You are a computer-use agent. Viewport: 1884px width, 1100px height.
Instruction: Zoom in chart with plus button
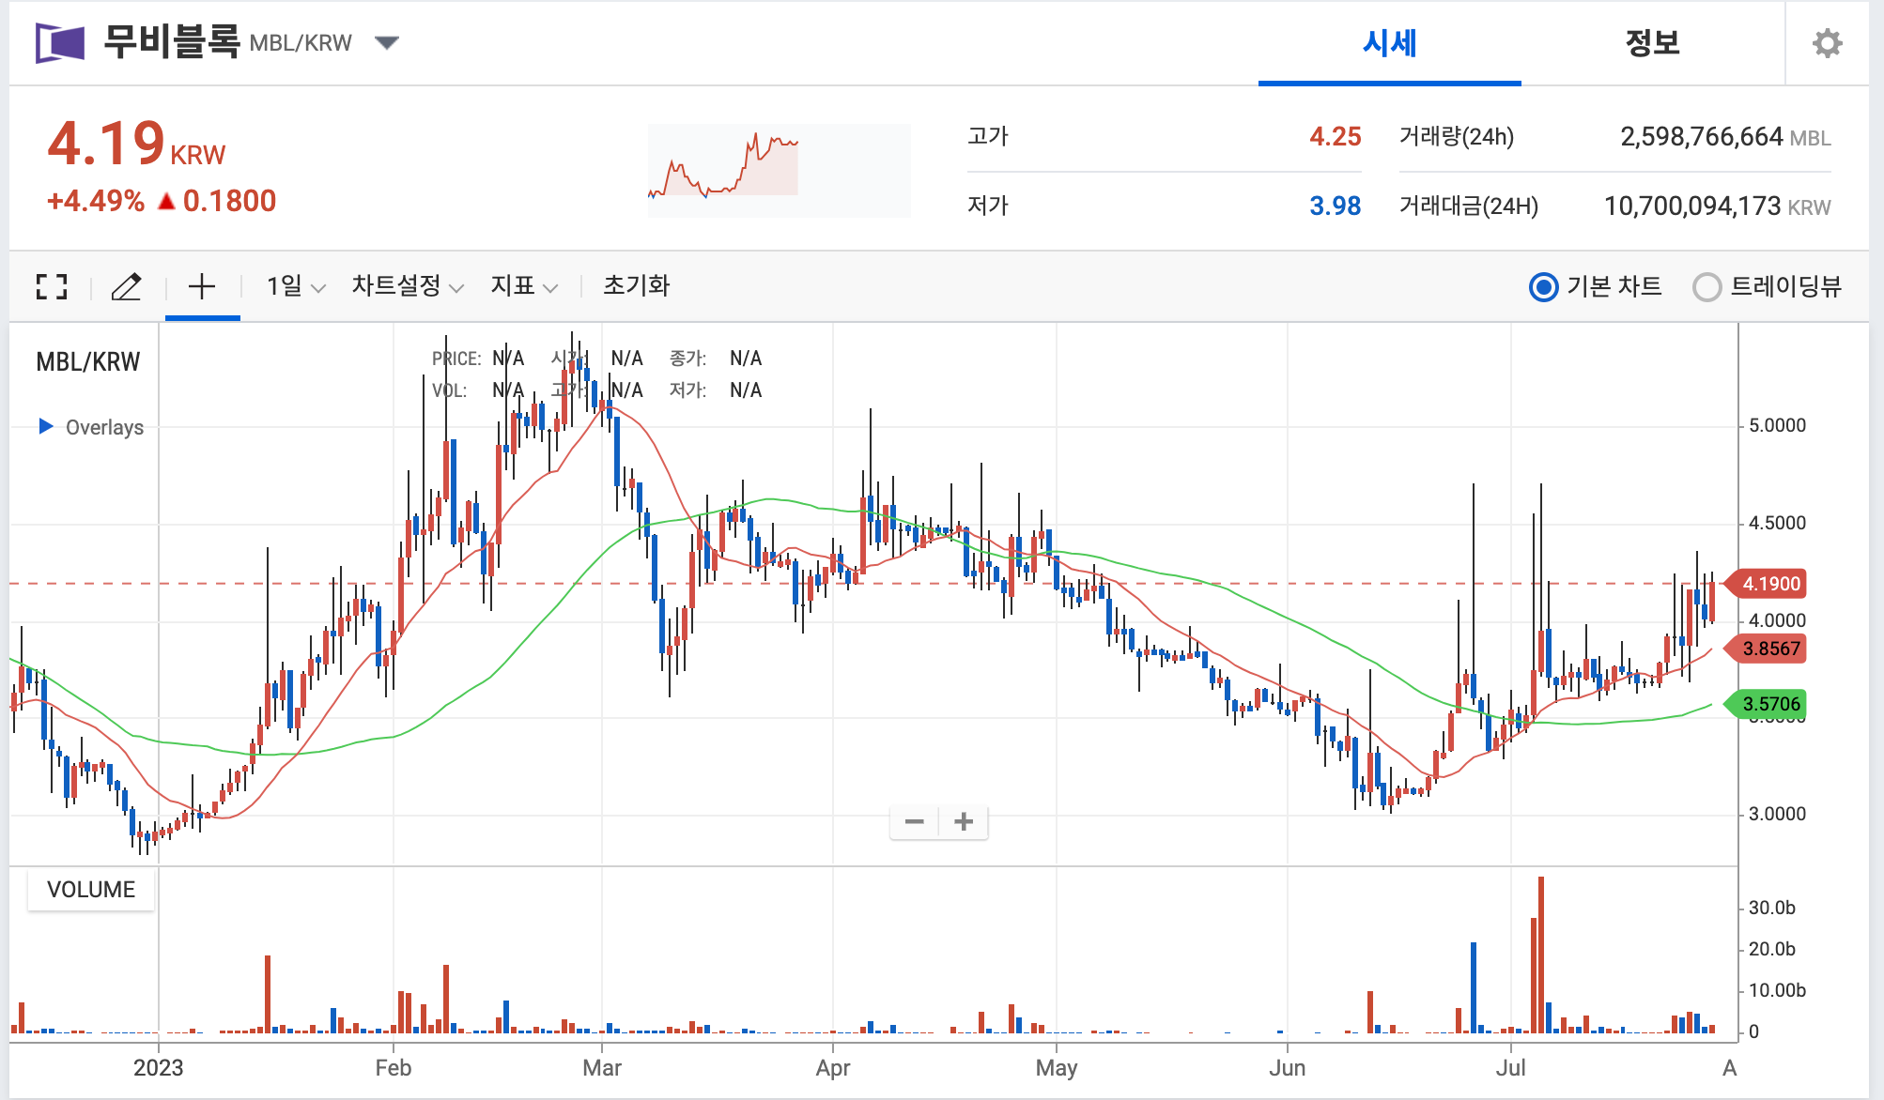[964, 822]
